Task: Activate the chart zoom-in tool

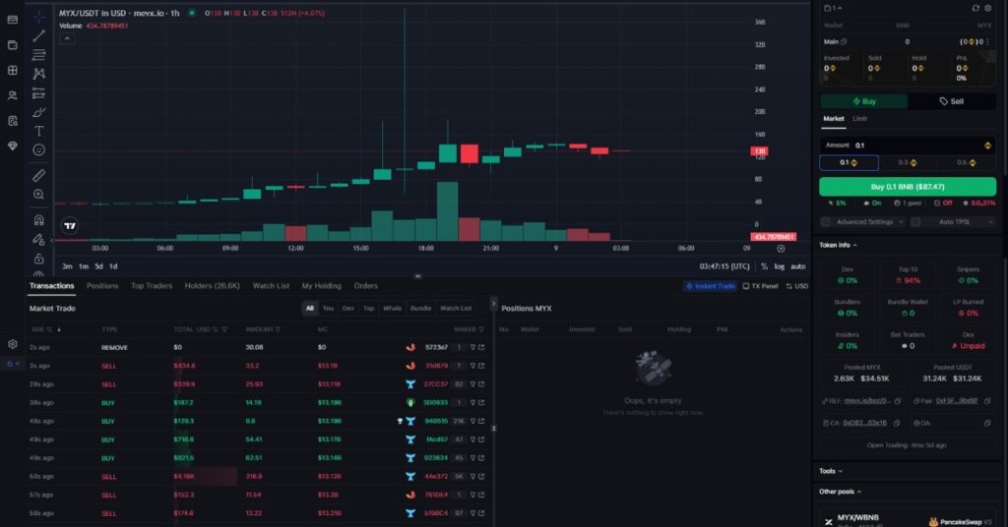Action: click(x=38, y=195)
